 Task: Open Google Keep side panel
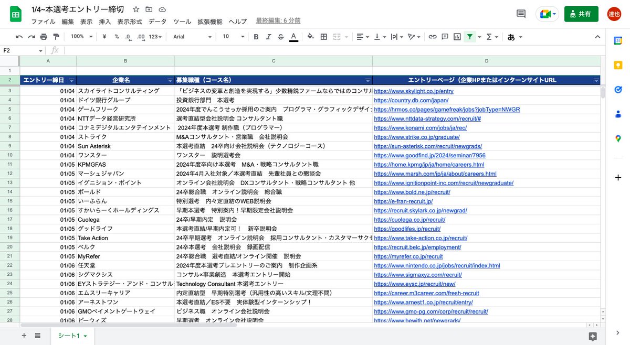click(618, 65)
